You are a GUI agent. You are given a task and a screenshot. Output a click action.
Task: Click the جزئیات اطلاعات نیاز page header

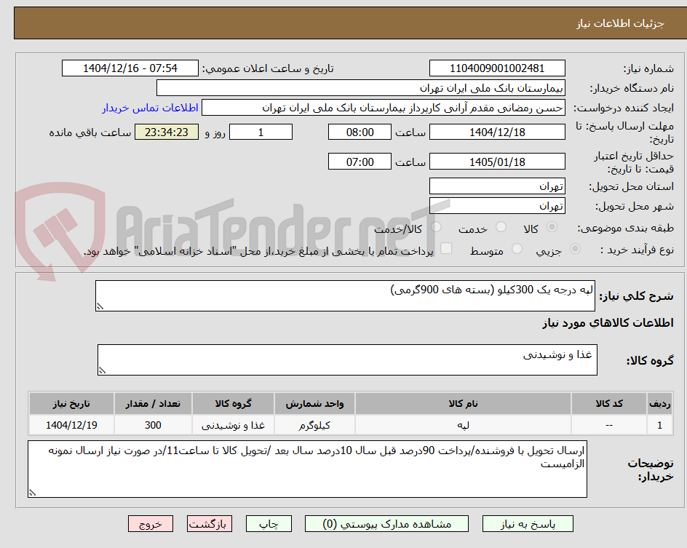[x=620, y=23]
